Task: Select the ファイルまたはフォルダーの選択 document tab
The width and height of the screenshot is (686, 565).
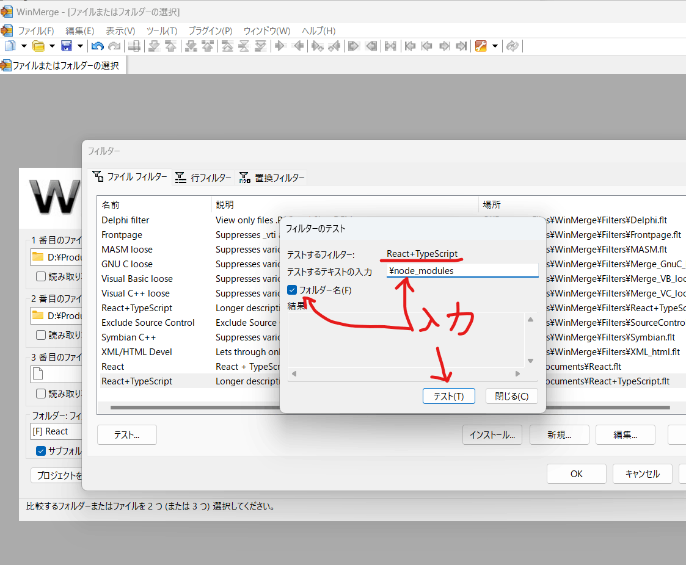Action: [x=63, y=65]
